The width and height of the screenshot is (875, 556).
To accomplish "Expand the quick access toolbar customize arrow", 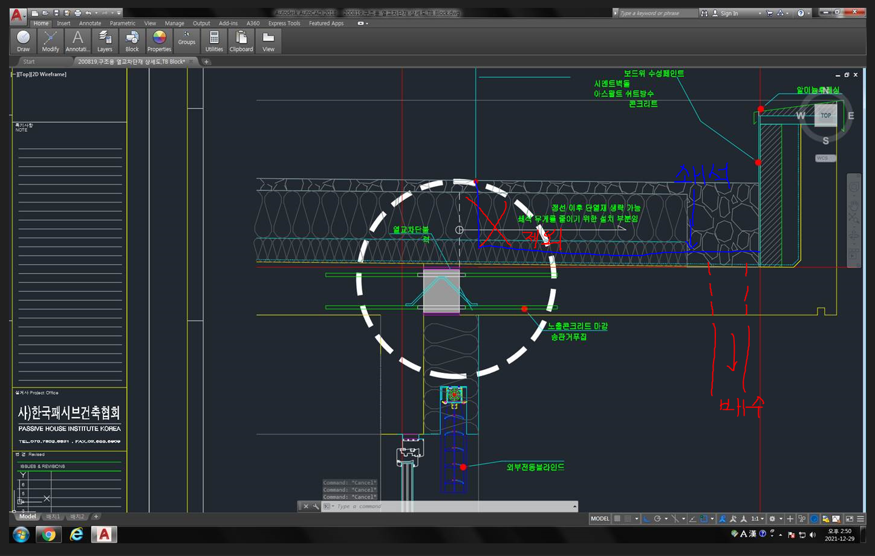I will coord(119,13).
